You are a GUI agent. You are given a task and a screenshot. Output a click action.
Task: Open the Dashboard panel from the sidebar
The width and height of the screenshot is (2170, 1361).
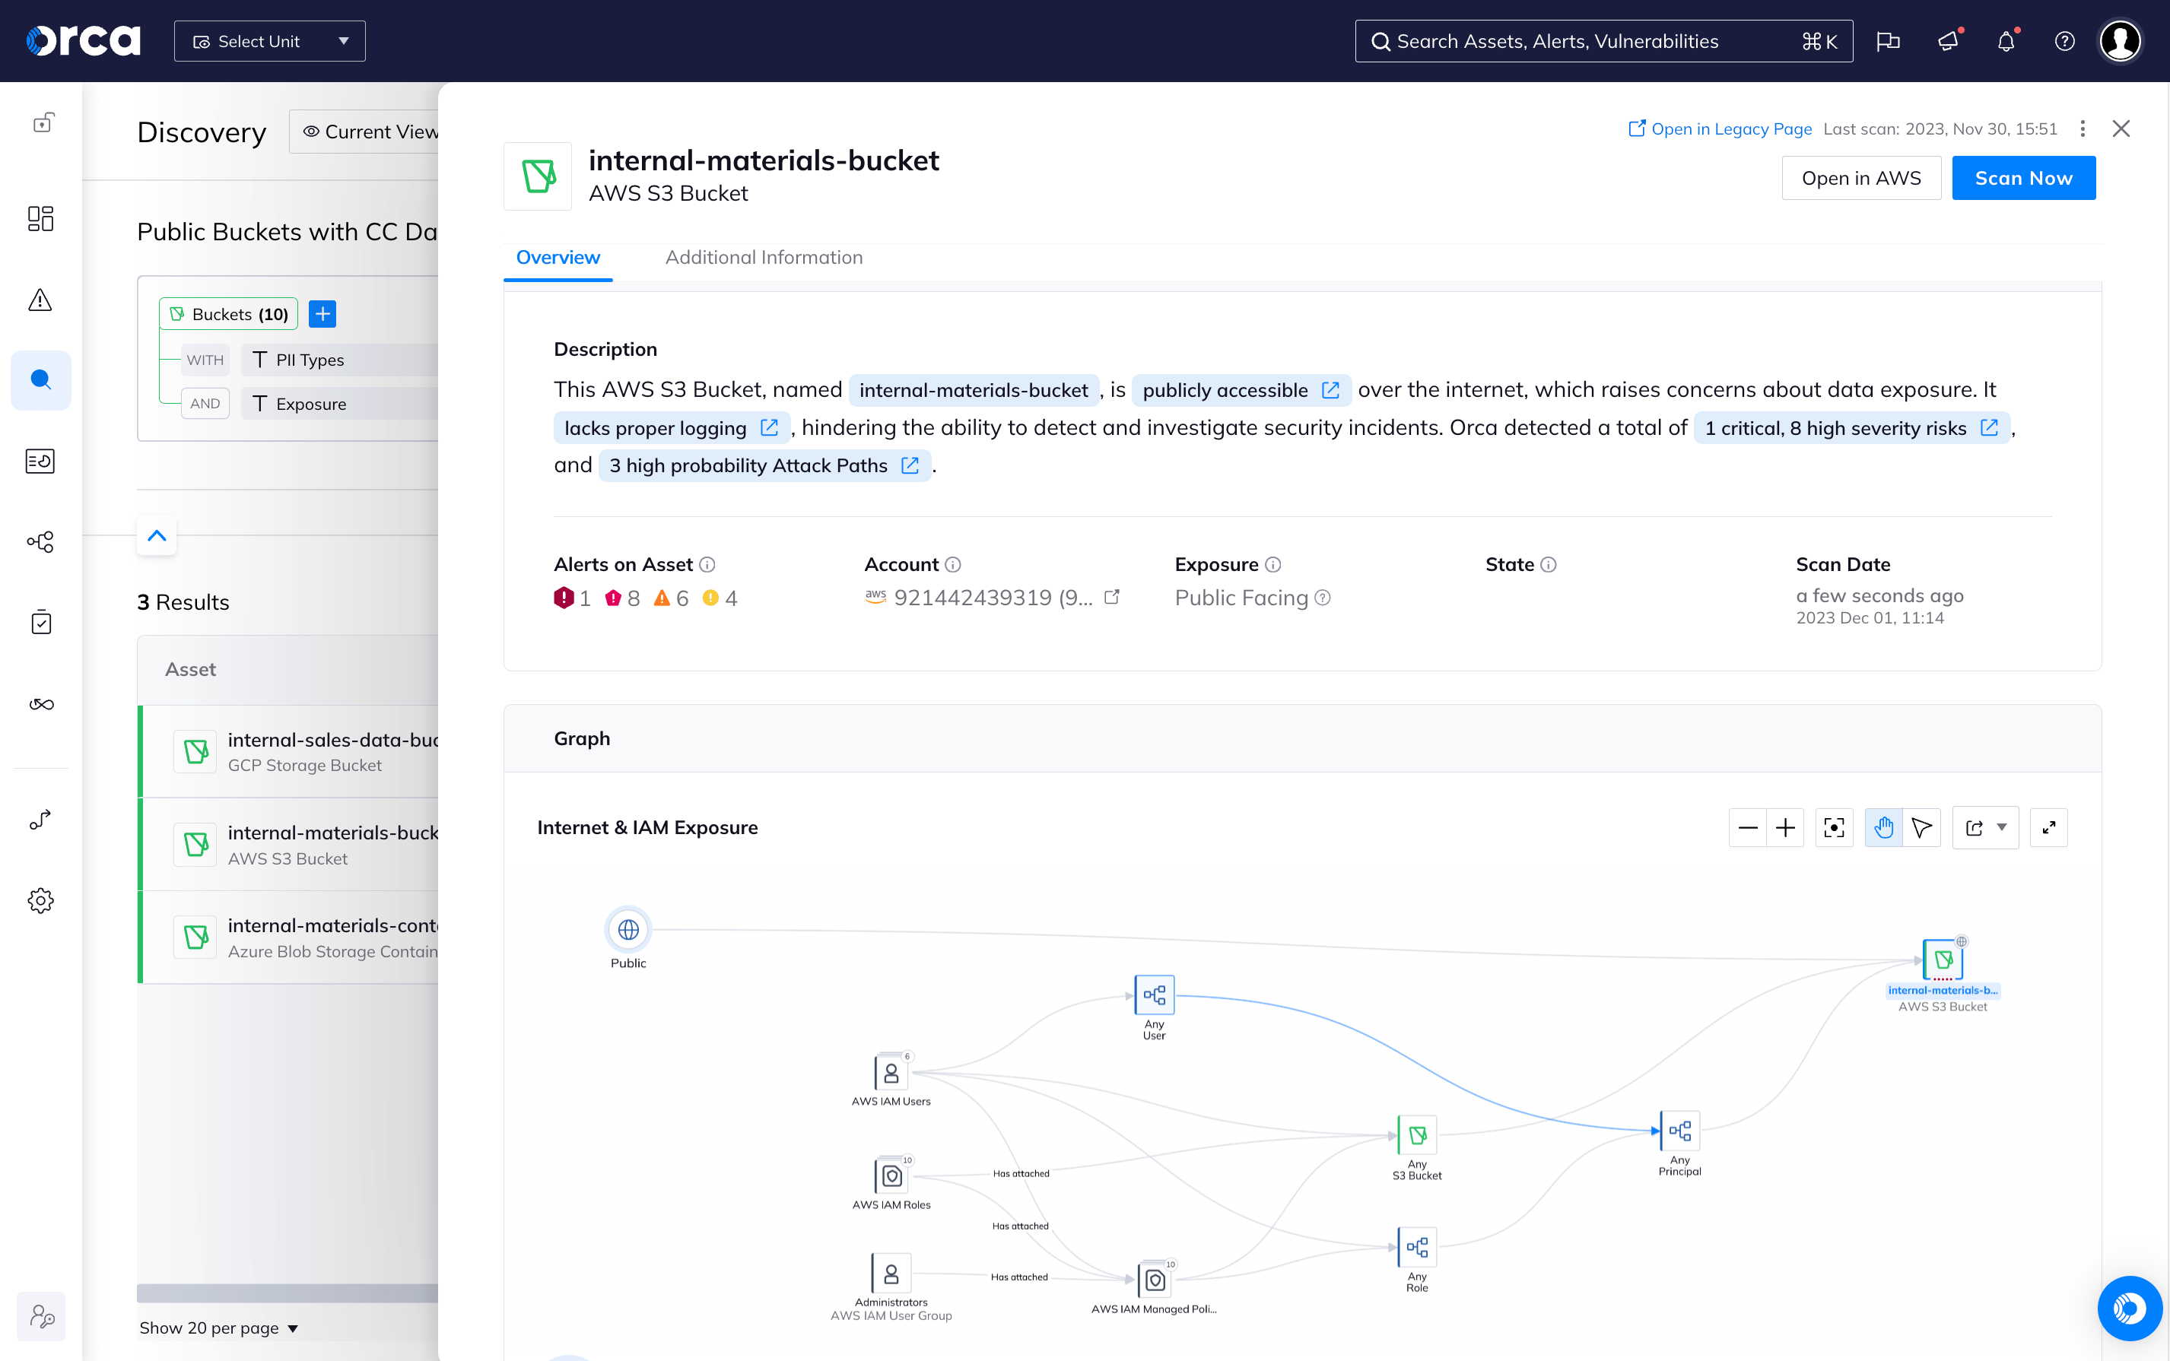(x=41, y=219)
